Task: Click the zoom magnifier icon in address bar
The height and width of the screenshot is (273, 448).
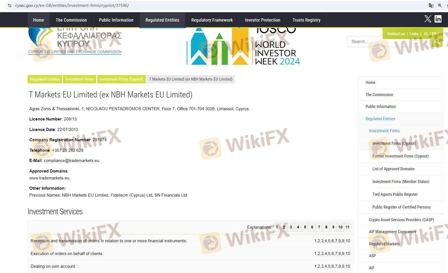Action: pos(440,6)
